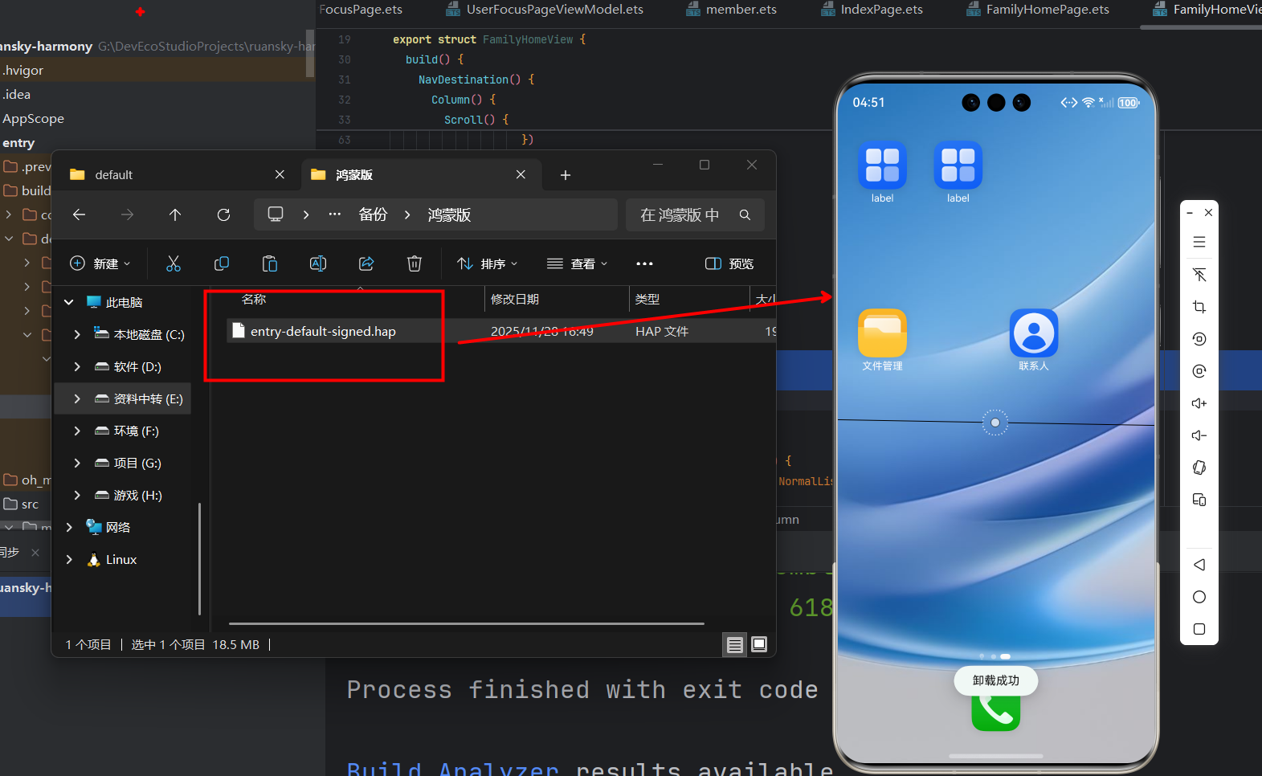The width and height of the screenshot is (1262, 776).
Task: Click the Cut scissors icon in Explorer toolbar
Action: point(174,263)
